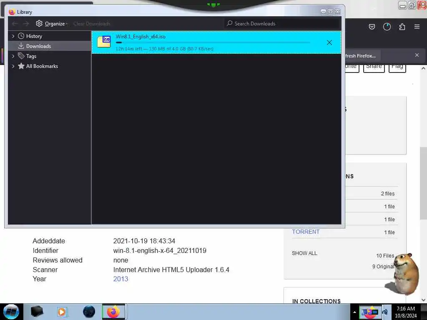Click the colorful system tray icon
Screen dimensions: 427x320
[369, 312]
